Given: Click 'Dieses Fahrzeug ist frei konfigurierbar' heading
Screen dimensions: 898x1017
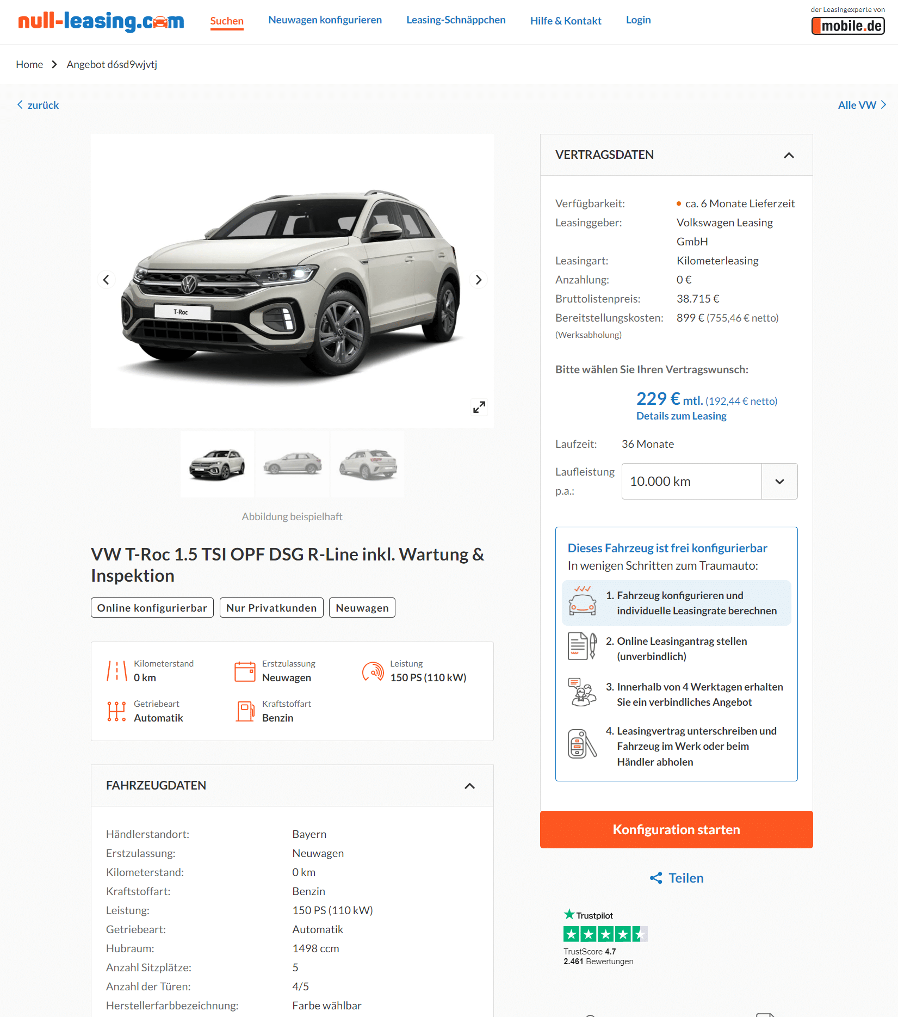Looking at the screenshot, I should (x=667, y=548).
